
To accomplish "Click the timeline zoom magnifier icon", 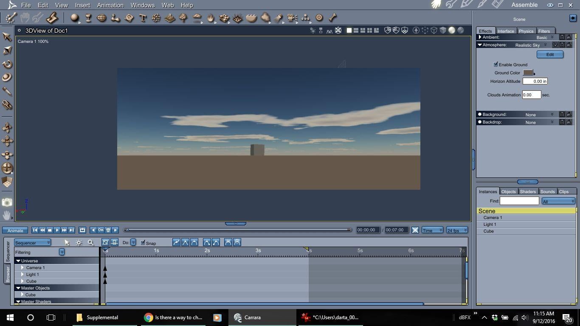I will pos(90,242).
